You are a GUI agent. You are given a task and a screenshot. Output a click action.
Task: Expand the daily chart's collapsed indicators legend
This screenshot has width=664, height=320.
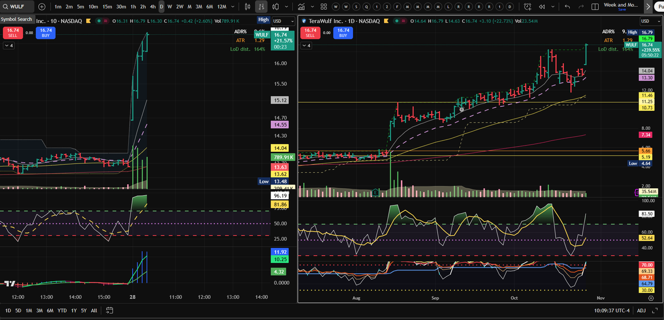[x=307, y=46]
